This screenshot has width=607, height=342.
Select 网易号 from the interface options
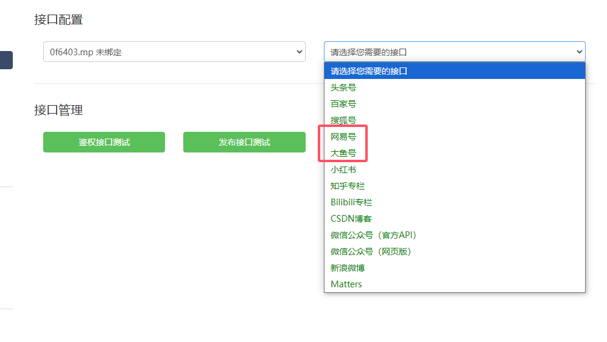343,137
